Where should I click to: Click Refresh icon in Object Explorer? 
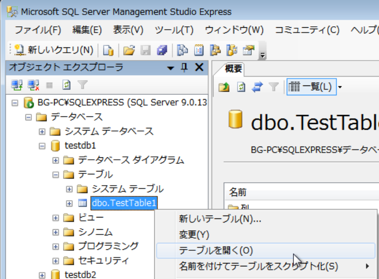point(66,85)
